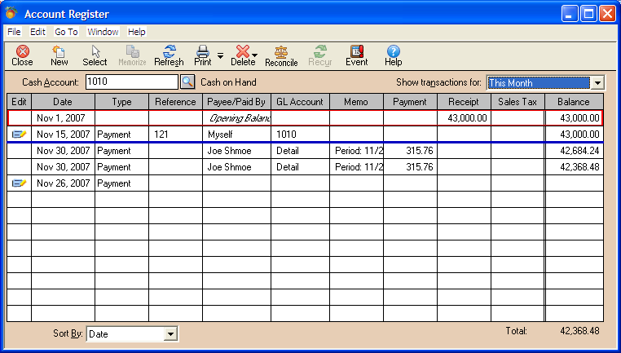Click the Sales Tax column header
Image resolution: width=621 pixels, height=353 pixels.
tap(517, 102)
